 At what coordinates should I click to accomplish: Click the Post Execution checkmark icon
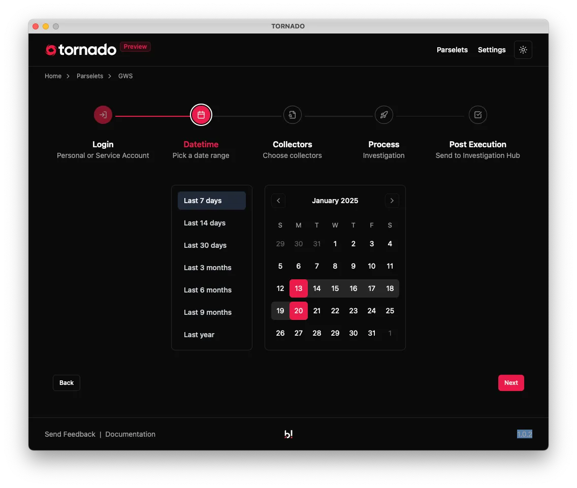(x=478, y=115)
